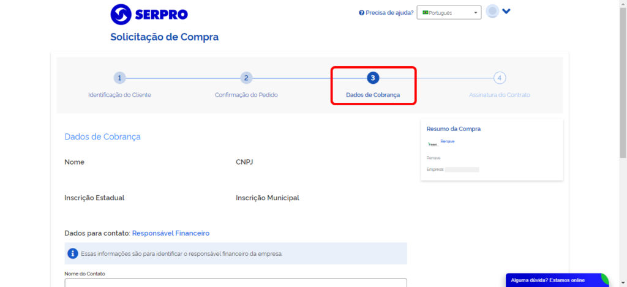Select Confirmação do Pedido step label
627x287 pixels.
point(246,95)
